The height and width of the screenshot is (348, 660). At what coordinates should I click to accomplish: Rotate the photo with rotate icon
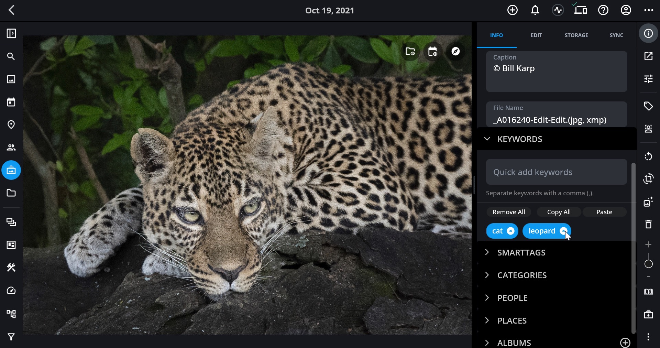coord(648,156)
